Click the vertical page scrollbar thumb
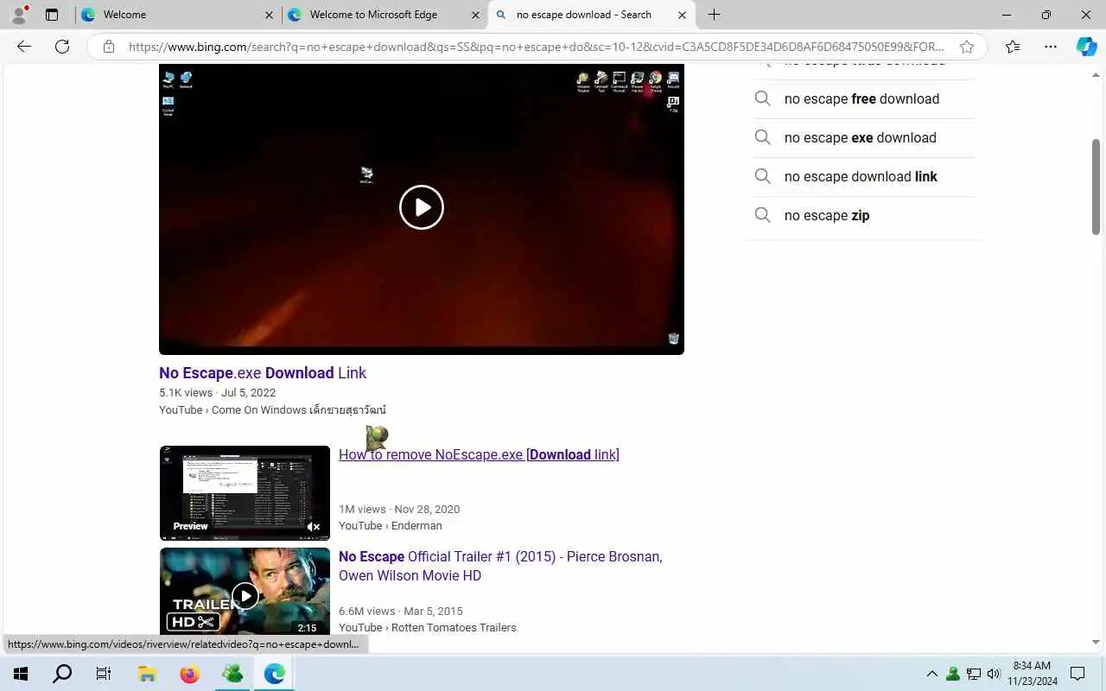The height and width of the screenshot is (691, 1106). coord(1096,186)
